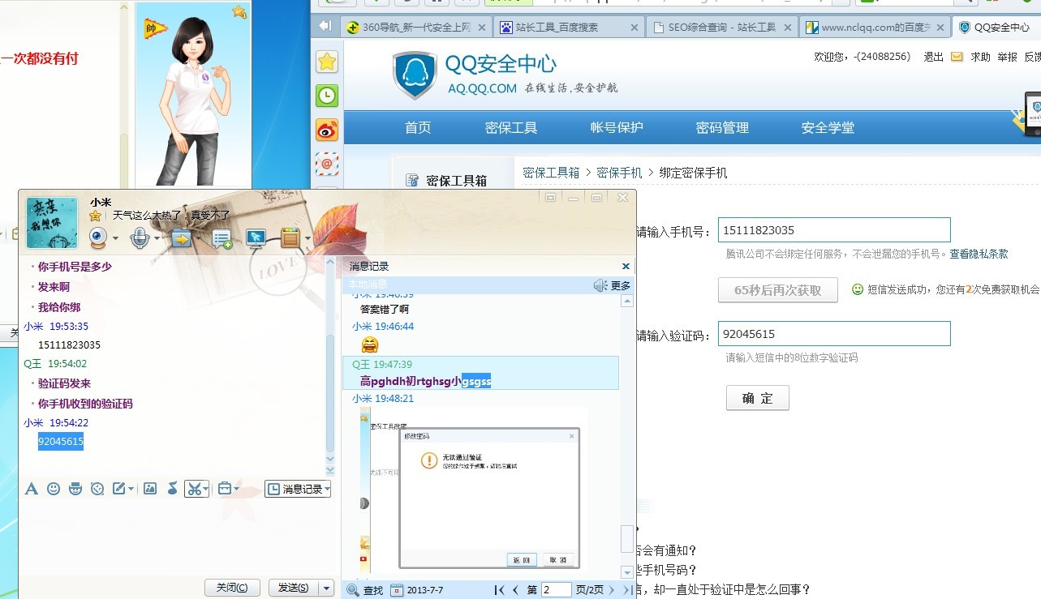Start video call via webcam icon
1041x599 pixels.
(98, 237)
